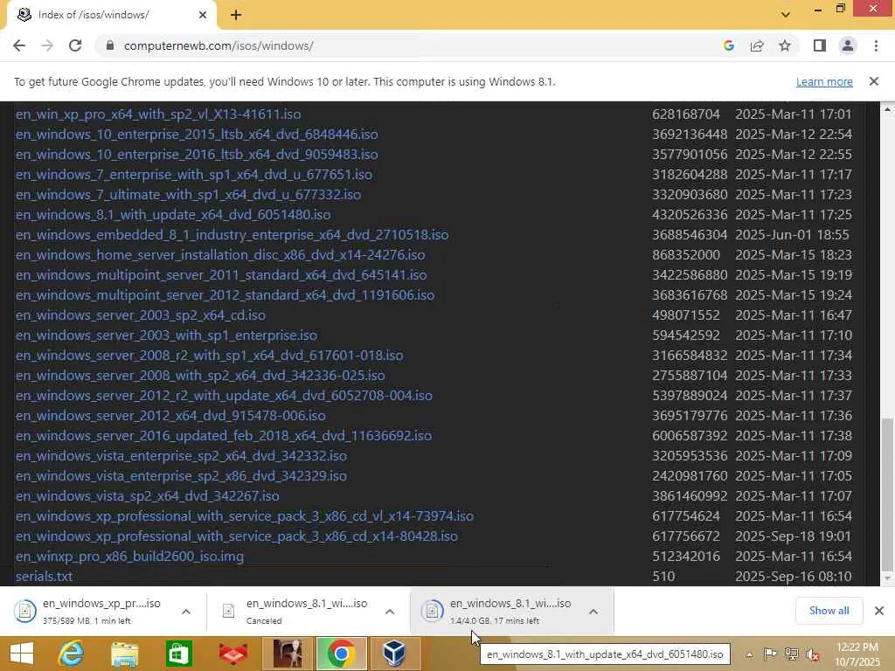Click en_windows_multipoint_server_2012_standard link
Viewport: 895px width, 671px height.
coord(225,295)
